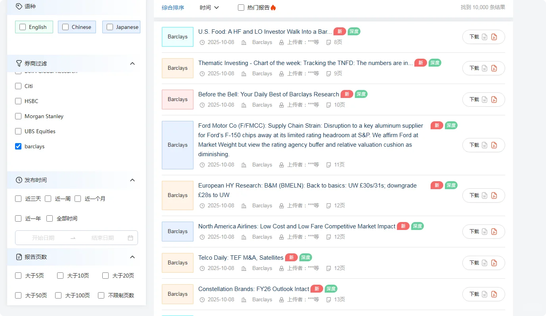Check the English language filter
This screenshot has width=546, height=316.
[23, 27]
